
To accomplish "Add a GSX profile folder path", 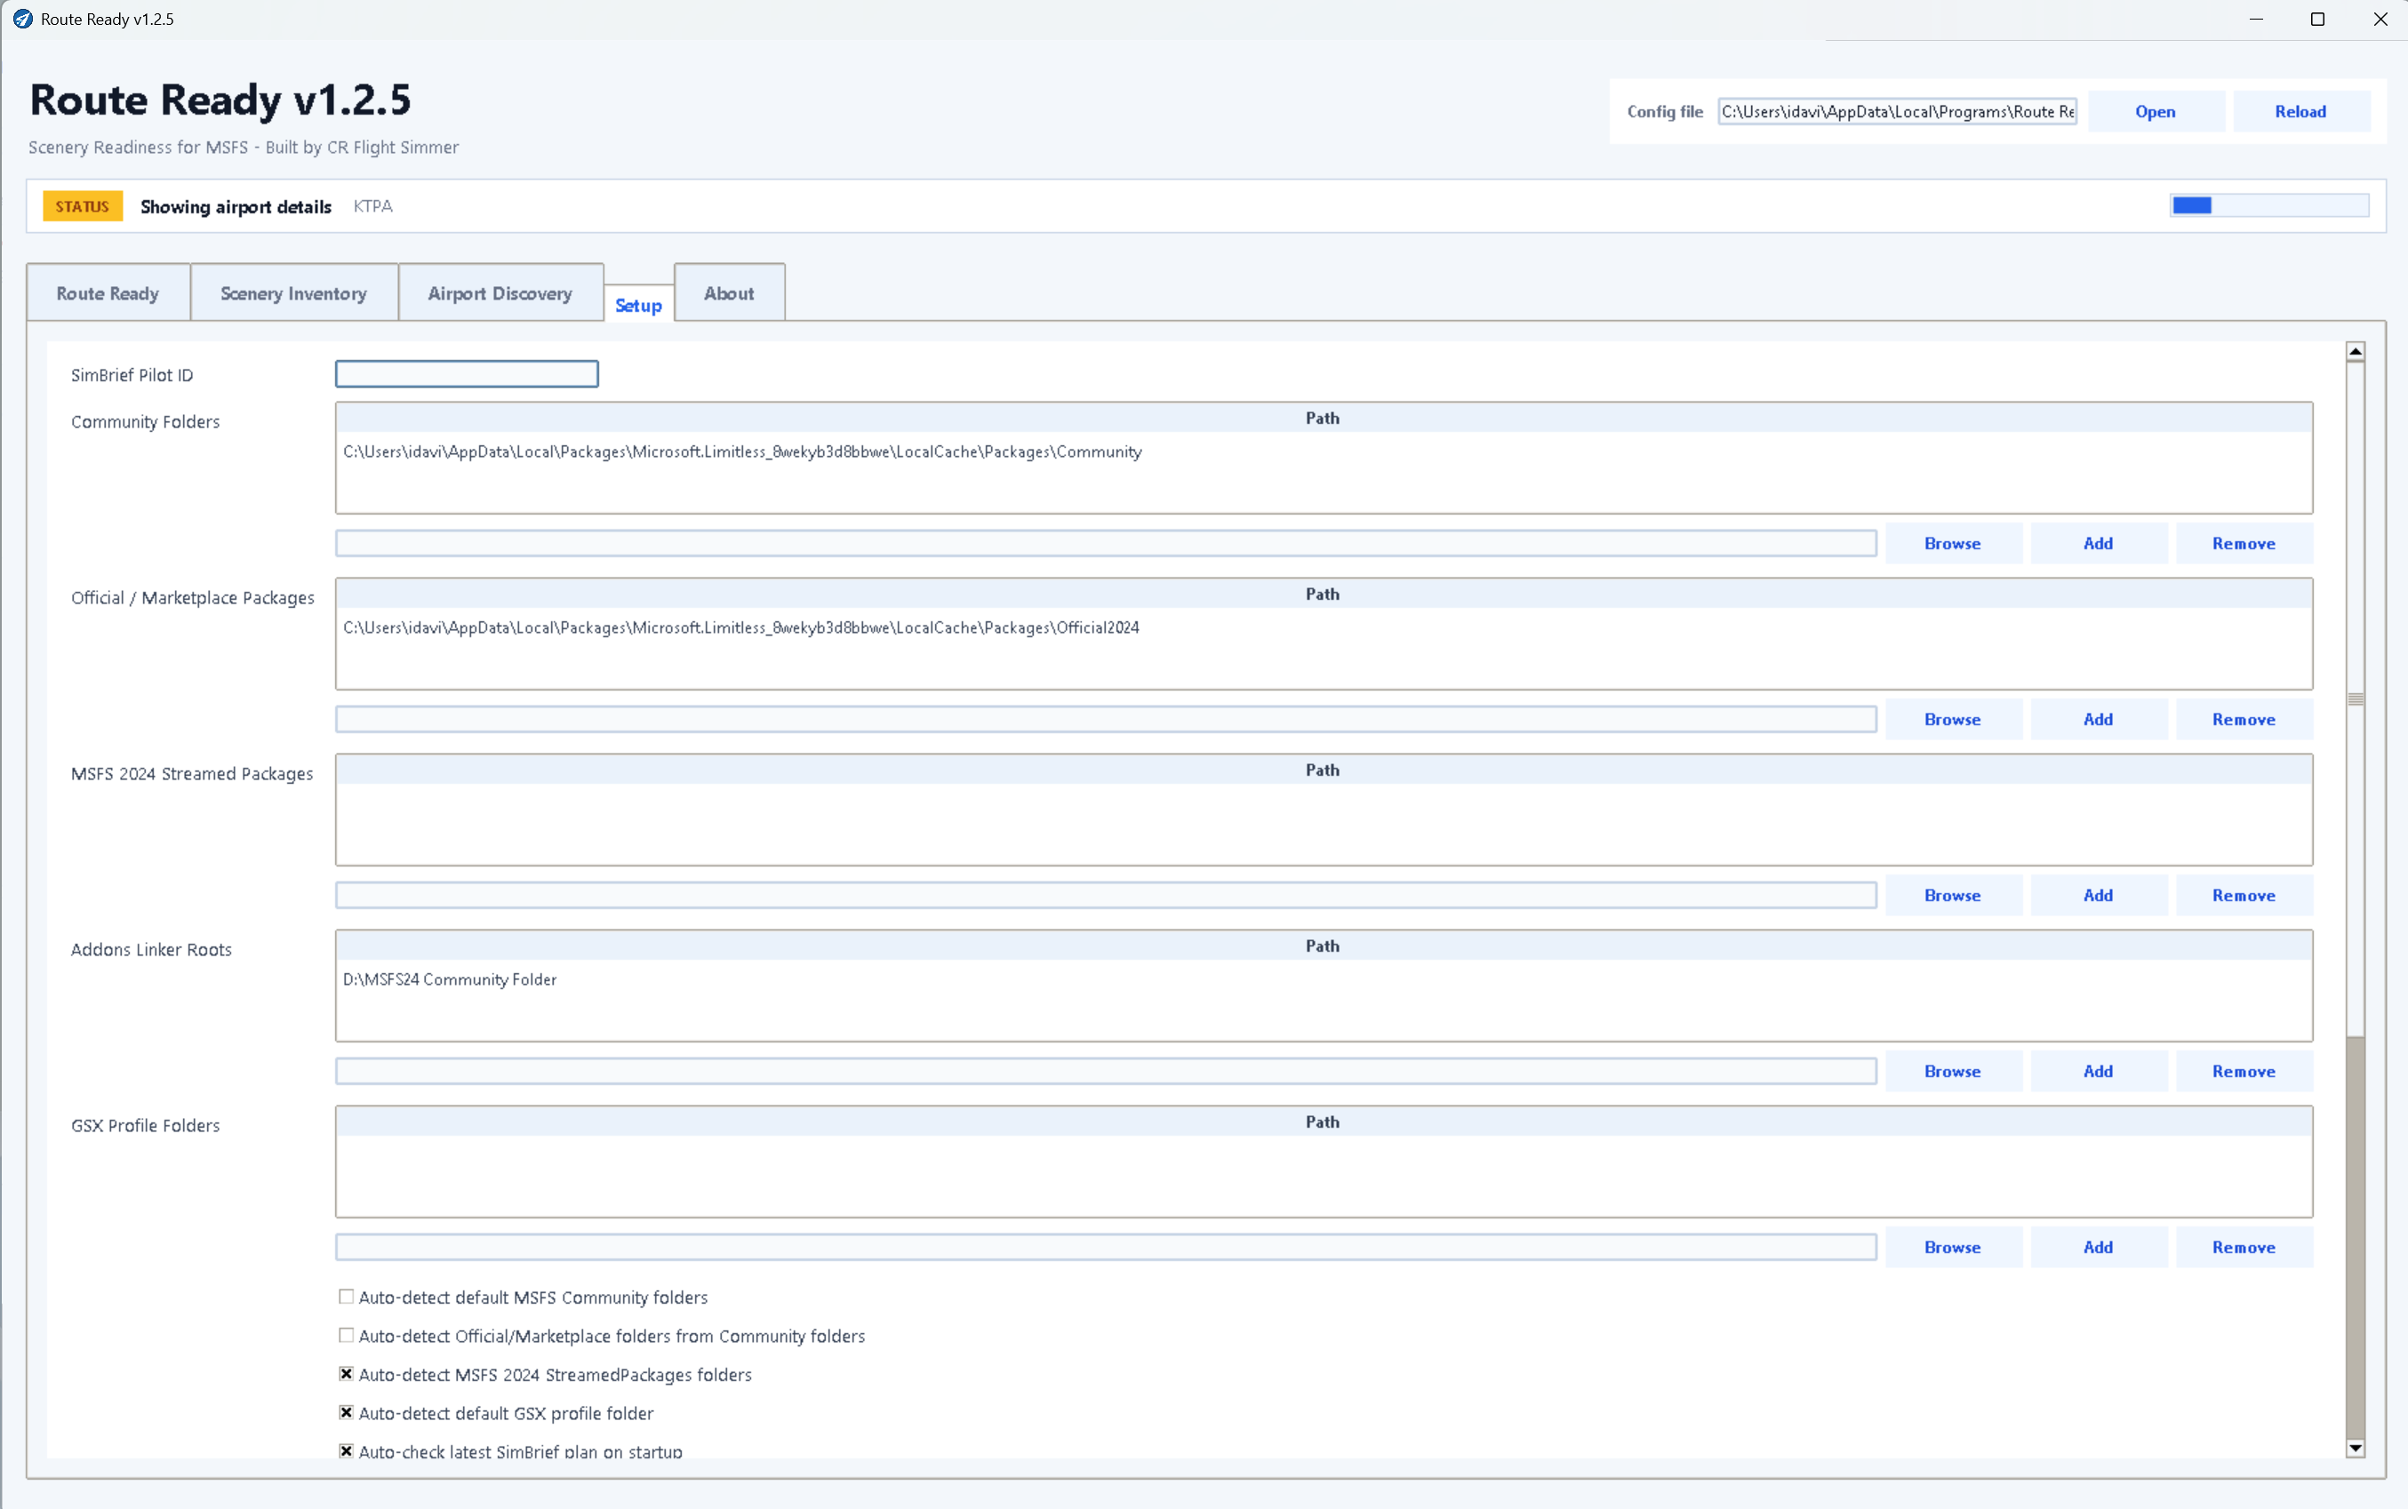I will pos(2098,1248).
